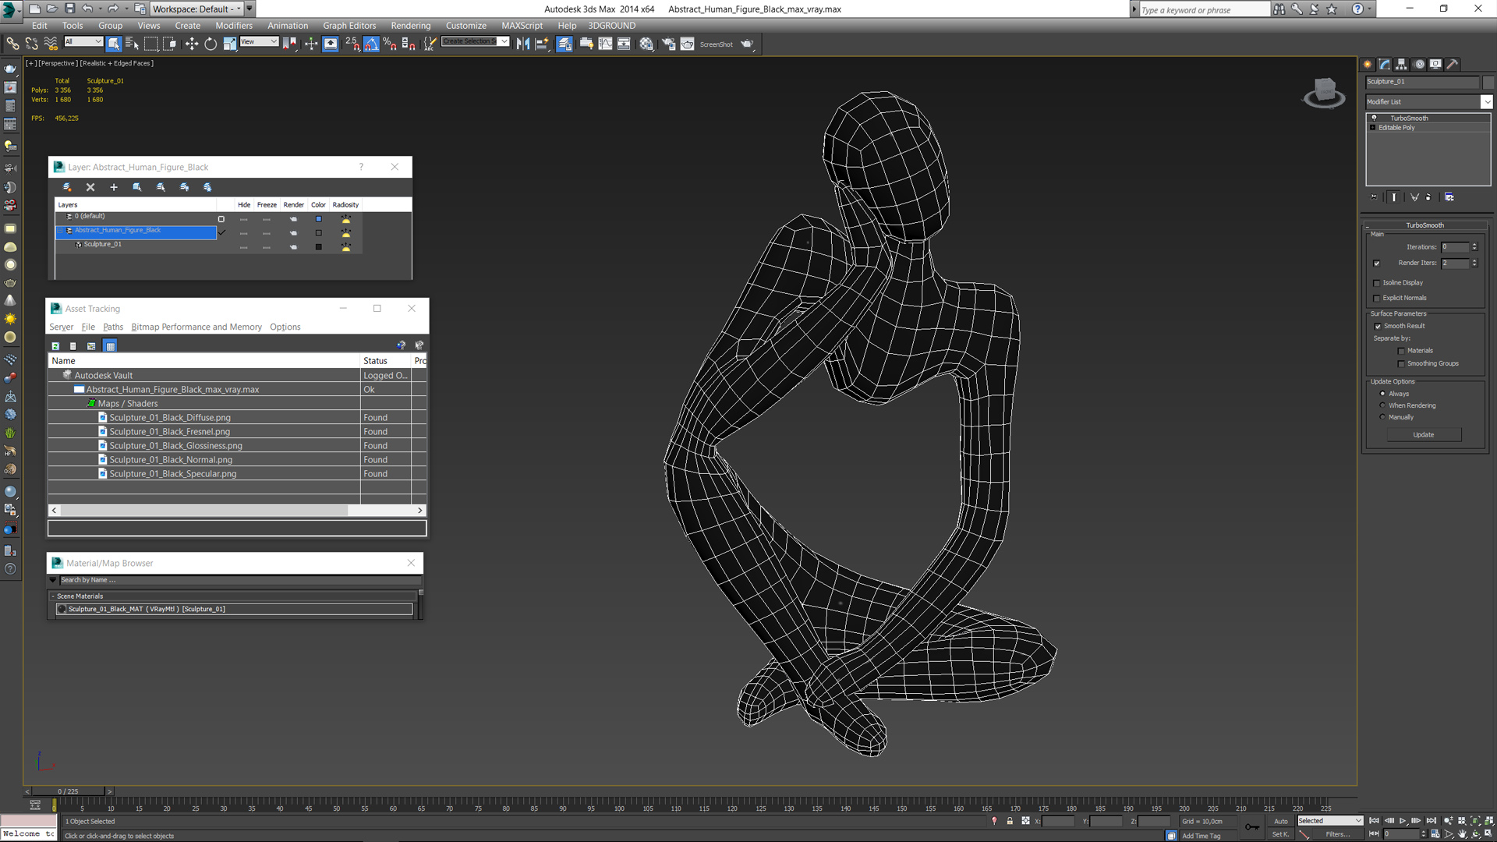1497x842 pixels.
Task: Open the Curve Editor icon
Action: coord(605,44)
